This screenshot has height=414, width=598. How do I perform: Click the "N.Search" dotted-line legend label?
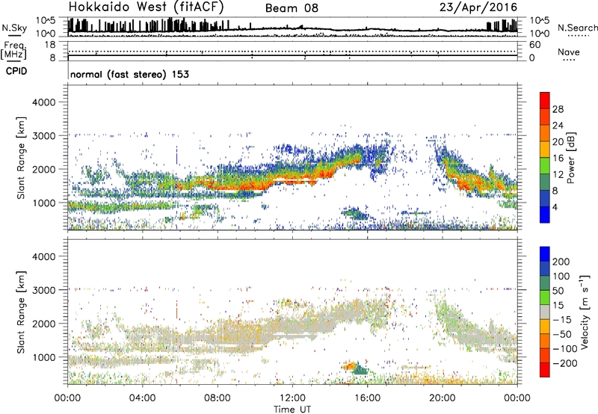(577, 28)
